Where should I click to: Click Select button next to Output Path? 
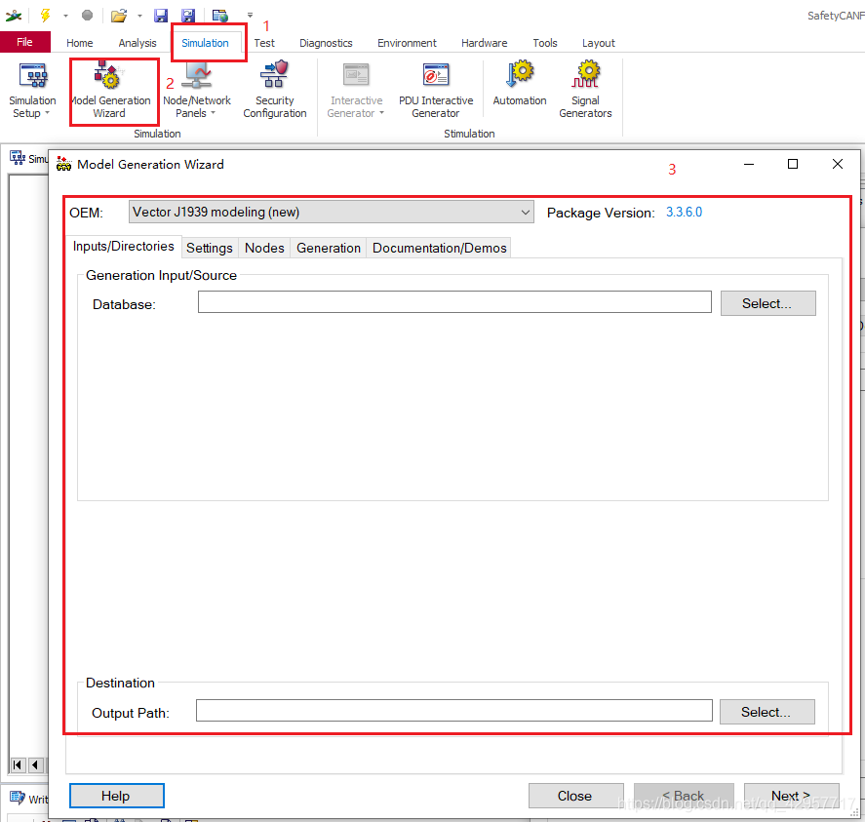tap(767, 712)
